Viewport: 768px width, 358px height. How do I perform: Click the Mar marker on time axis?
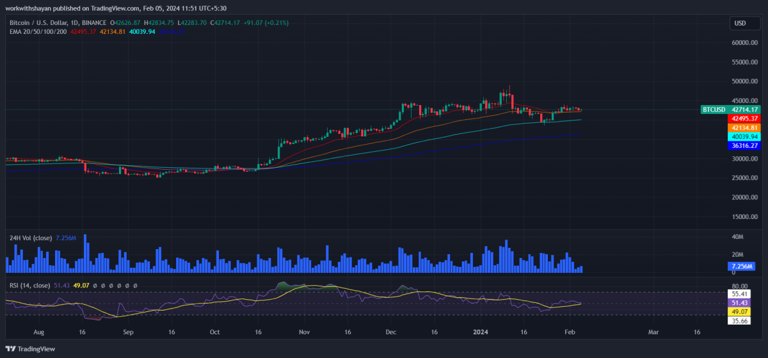(x=653, y=333)
